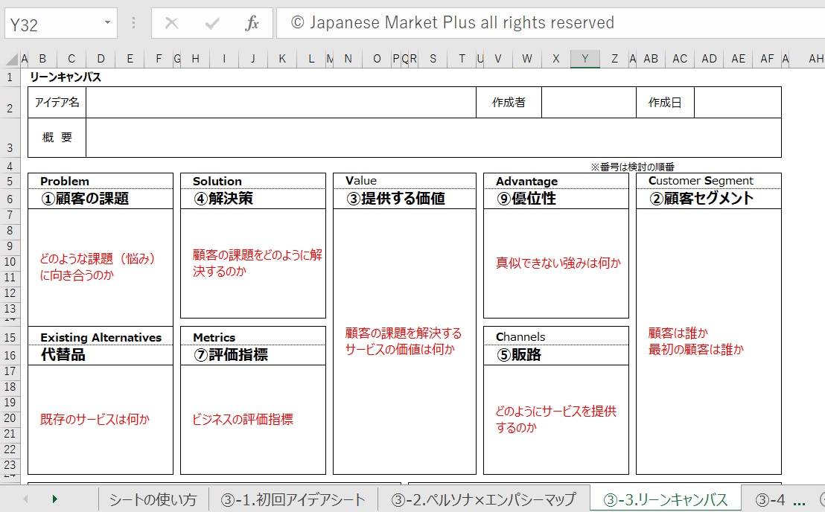The width and height of the screenshot is (825, 512).
Task: Click the 代替品 heading
Action: tap(63, 354)
